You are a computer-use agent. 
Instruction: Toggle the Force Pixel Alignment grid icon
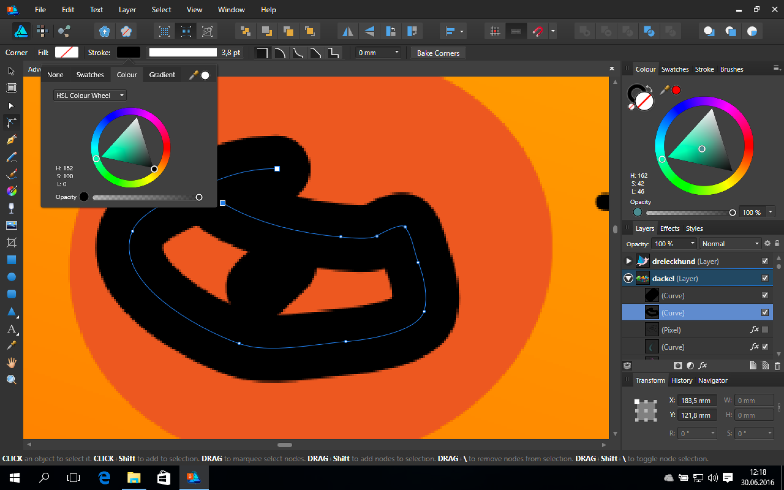(x=495, y=31)
